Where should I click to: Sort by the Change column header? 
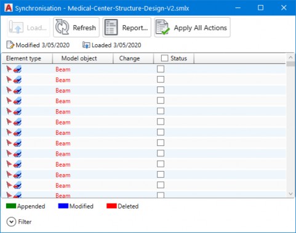pyautogui.click(x=134, y=58)
